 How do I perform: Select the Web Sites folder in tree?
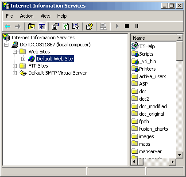(x=39, y=52)
